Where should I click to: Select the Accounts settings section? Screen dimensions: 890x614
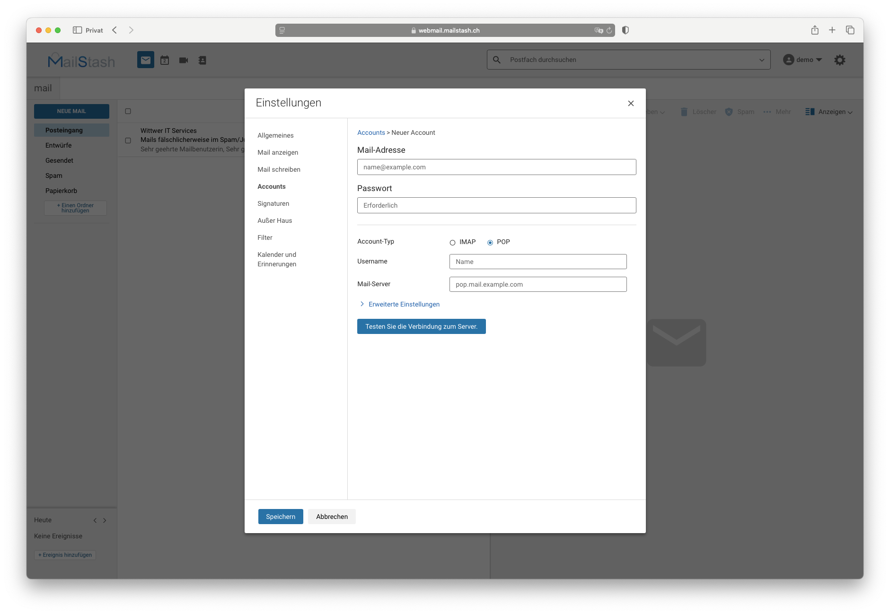272,186
